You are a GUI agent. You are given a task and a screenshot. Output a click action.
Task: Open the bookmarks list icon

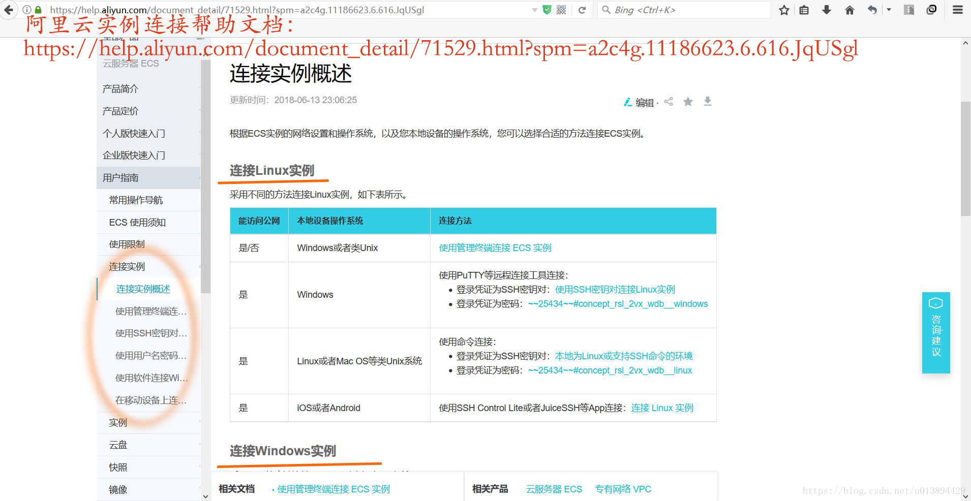pyautogui.click(x=804, y=10)
